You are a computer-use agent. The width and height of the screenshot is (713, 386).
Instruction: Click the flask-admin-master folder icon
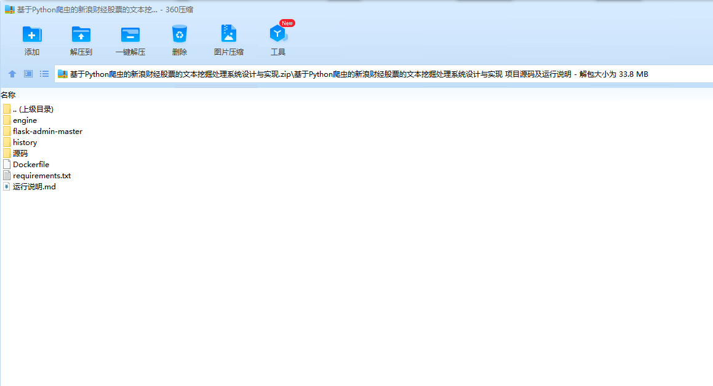click(x=7, y=132)
